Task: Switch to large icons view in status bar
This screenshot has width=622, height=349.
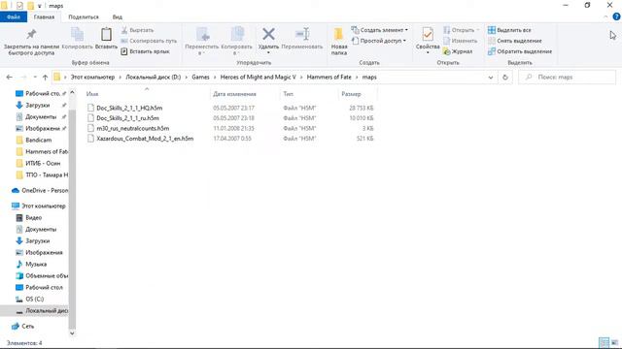Action: pos(614,342)
